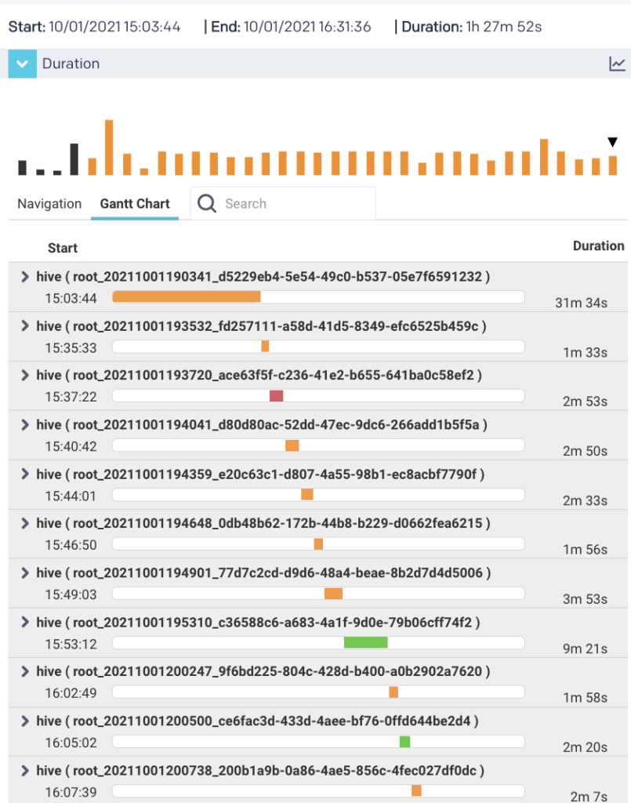Expand hive row root_20211001190341_d5229eb4
631x803 pixels.
tap(24, 277)
